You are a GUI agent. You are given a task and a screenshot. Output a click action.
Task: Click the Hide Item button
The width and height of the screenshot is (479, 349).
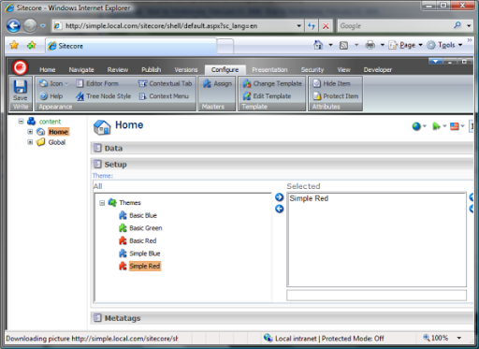tap(332, 83)
